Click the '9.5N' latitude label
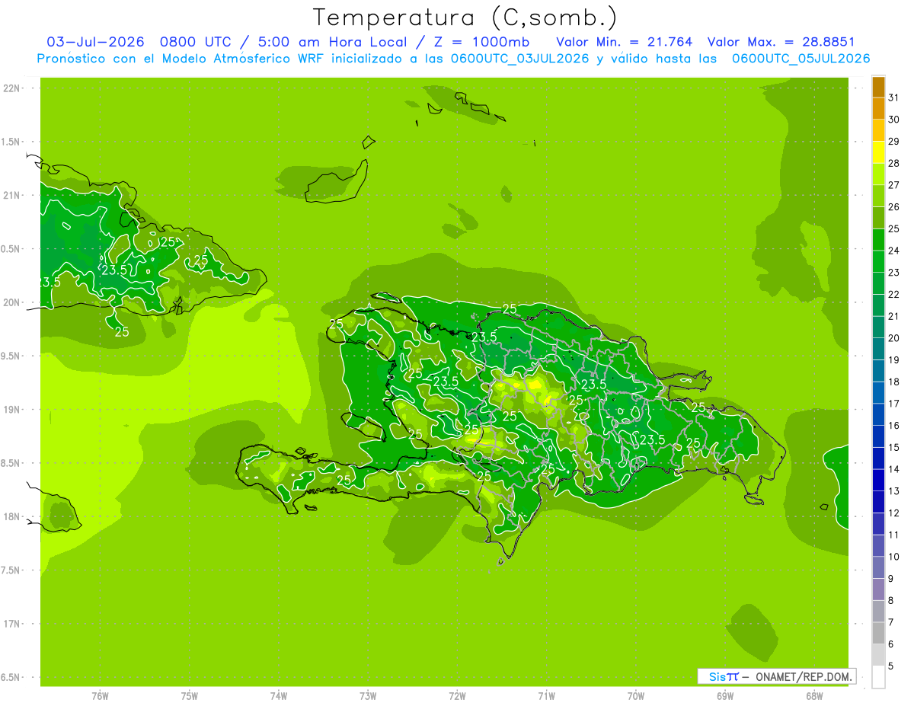This screenshot has height=706, width=914. pos(11,356)
